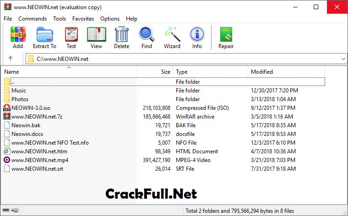
Task: Sort by the Modified column header
Action: click(286, 72)
